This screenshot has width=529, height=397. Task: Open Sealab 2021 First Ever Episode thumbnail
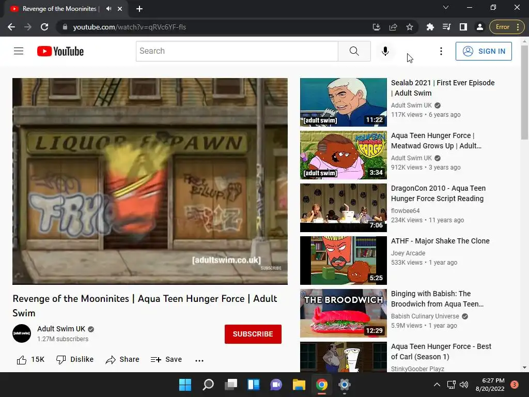(x=344, y=102)
